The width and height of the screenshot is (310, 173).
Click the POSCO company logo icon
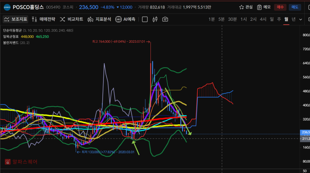click(7, 7)
